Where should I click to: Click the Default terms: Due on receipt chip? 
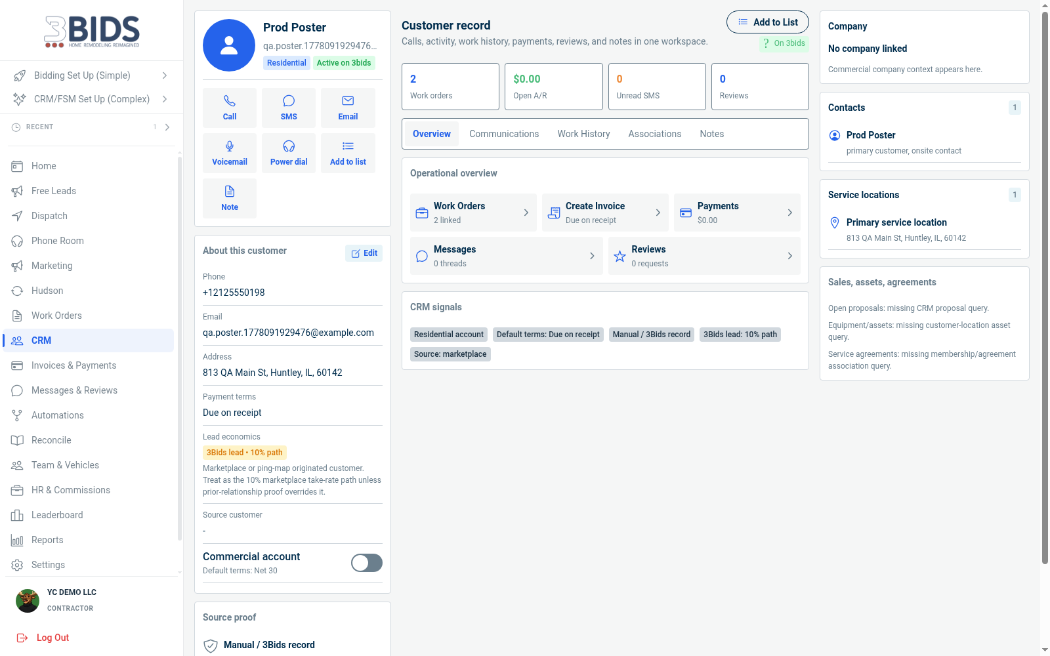(548, 335)
